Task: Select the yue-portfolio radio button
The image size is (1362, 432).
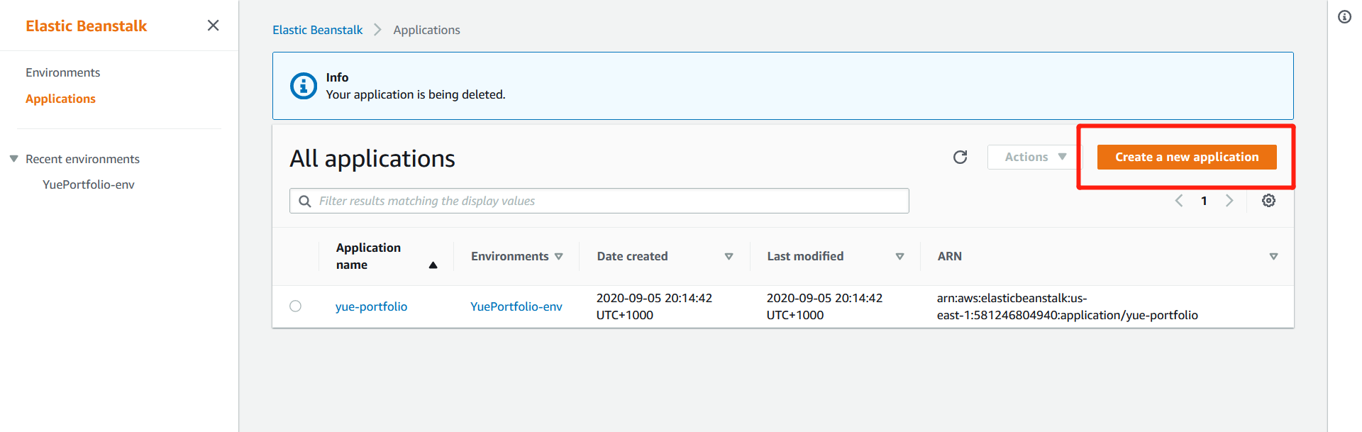Action: click(x=296, y=306)
